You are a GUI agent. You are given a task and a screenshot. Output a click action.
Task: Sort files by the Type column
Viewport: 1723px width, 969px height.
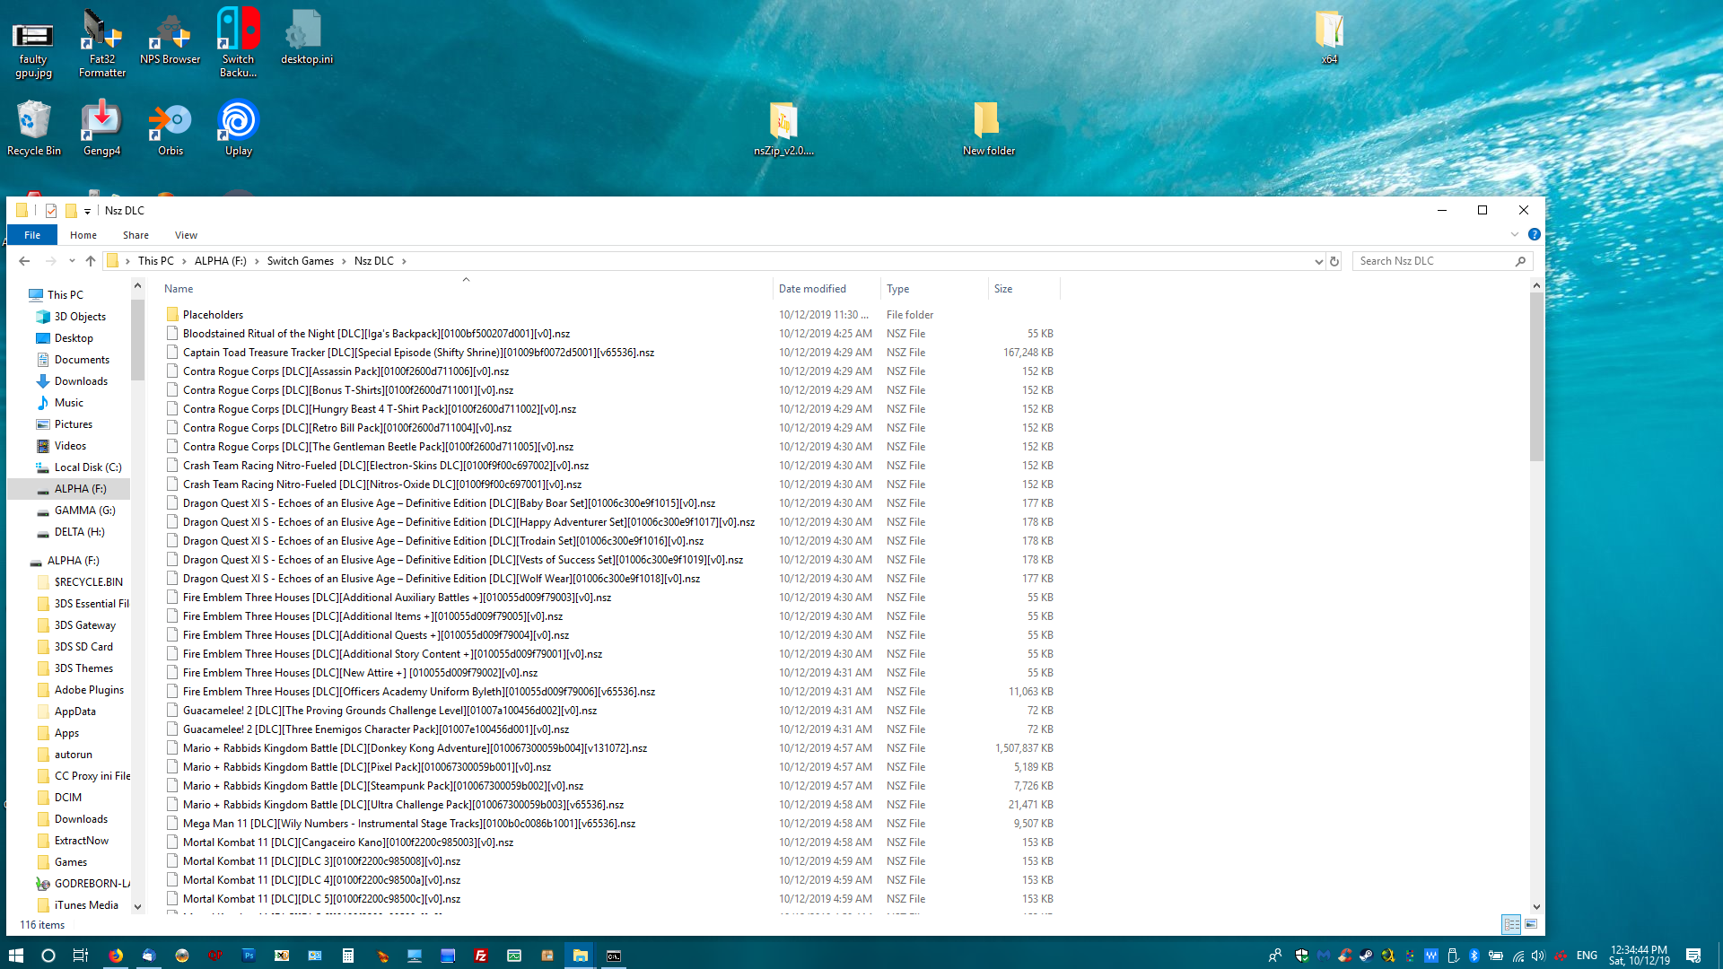934,289
